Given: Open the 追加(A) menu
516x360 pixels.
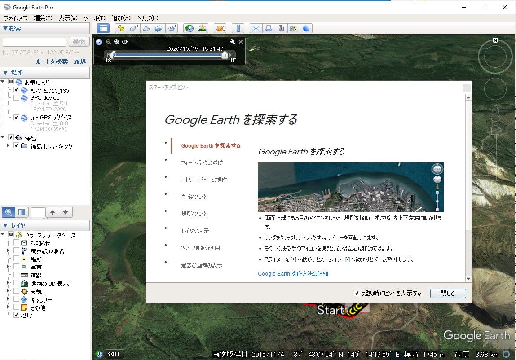Looking at the screenshot, I should 121,18.
